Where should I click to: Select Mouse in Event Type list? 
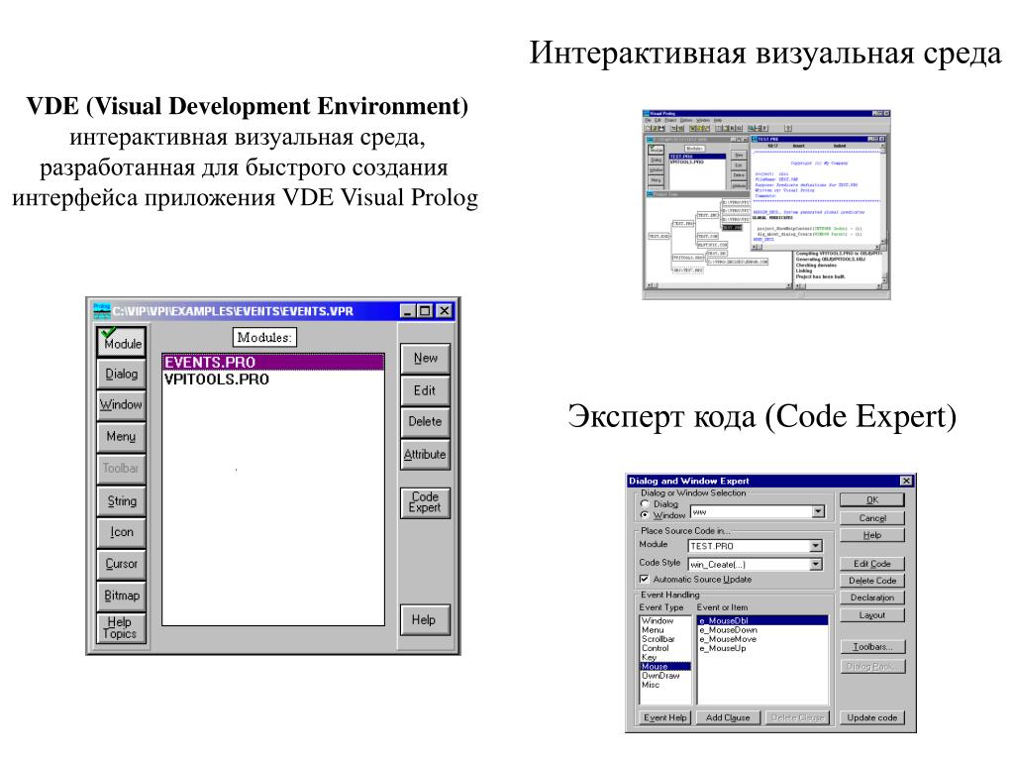coord(664,666)
